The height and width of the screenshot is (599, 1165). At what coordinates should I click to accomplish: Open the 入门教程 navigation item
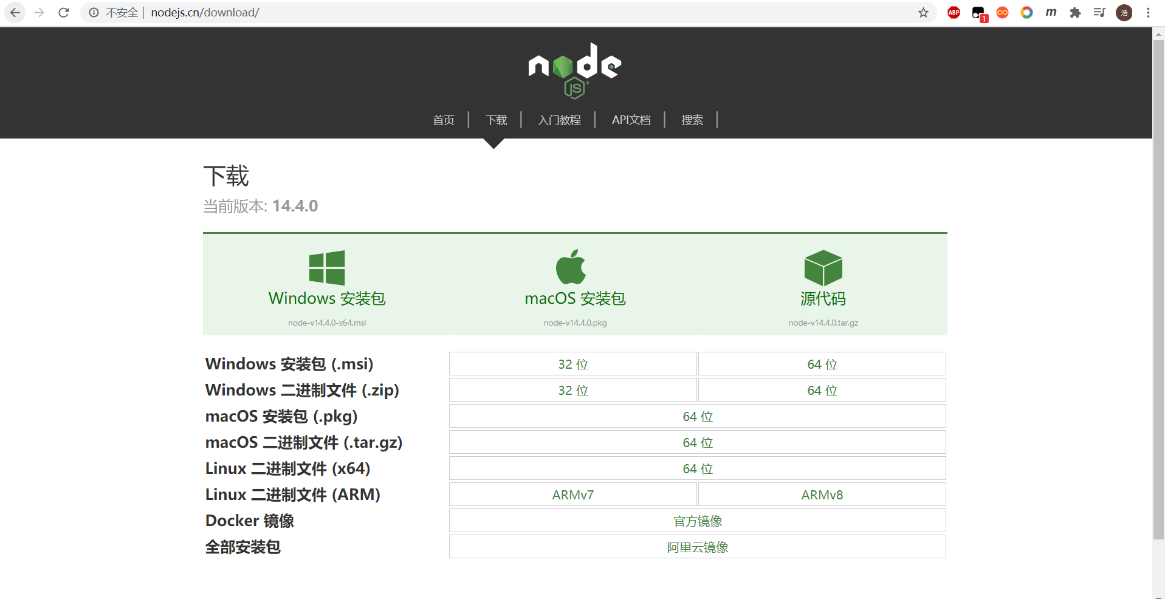559,120
